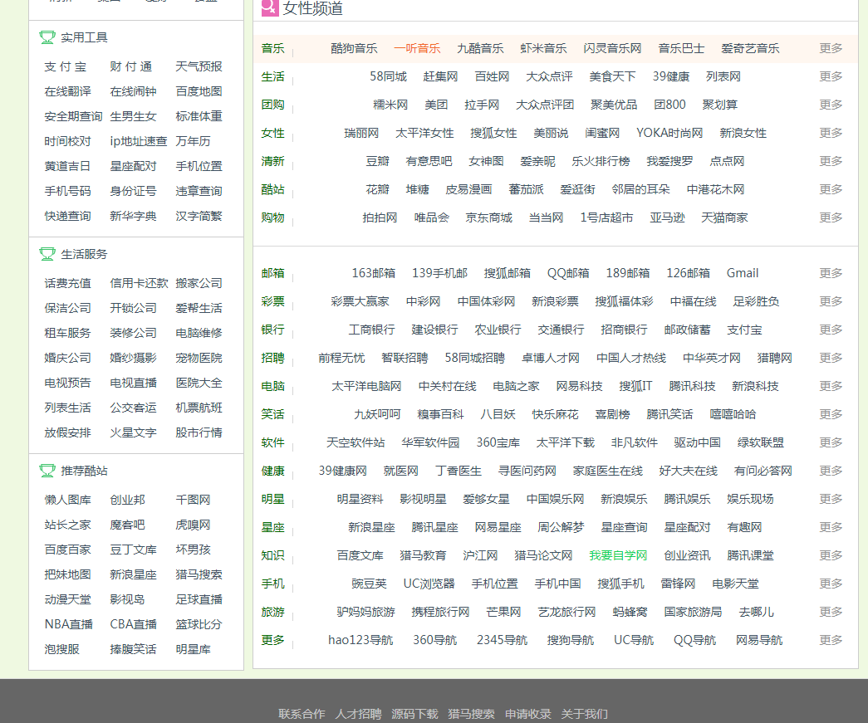Viewport: 868px width, 723px height.
Task: Click 丁香医生 link
Action: (x=459, y=471)
